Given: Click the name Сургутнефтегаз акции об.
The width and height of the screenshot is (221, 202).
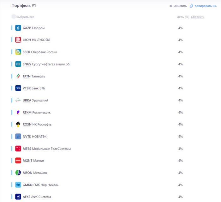Looking at the screenshot, I should pos(51,64).
